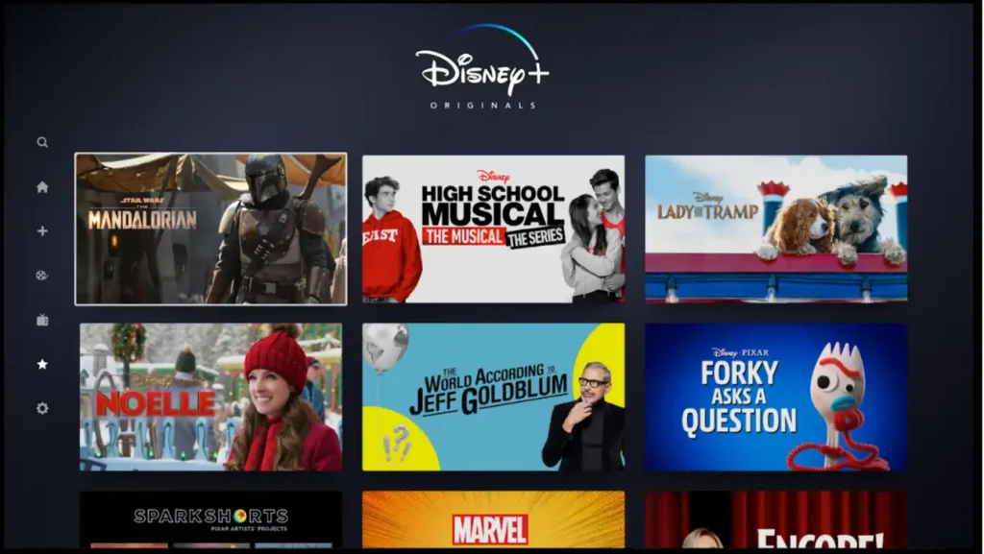Viewport: 984px width, 554px height.
Task: Select The World According to Jeff Goldblum
Action: [x=493, y=397]
